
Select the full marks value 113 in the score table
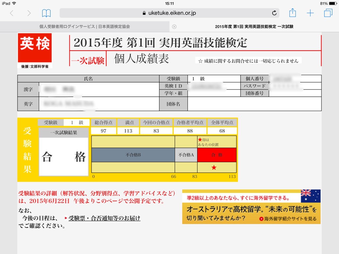[x=128, y=131]
